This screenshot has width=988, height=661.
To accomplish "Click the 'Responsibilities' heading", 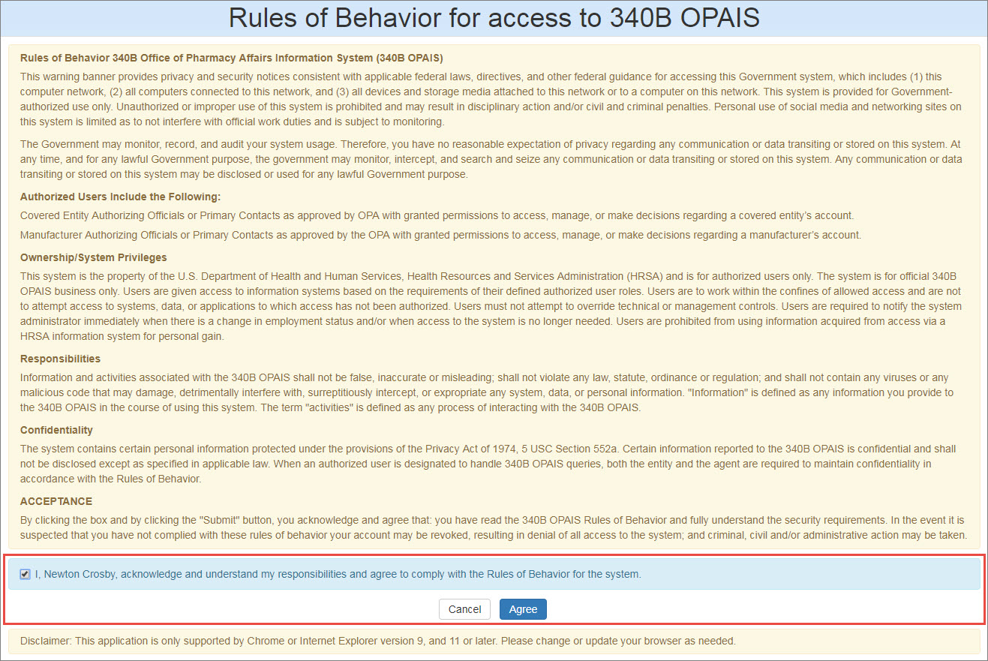I will pyautogui.click(x=60, y=359).
